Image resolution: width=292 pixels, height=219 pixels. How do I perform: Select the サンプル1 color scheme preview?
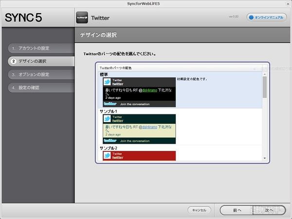pyautogui.click(x=139, y=129)
